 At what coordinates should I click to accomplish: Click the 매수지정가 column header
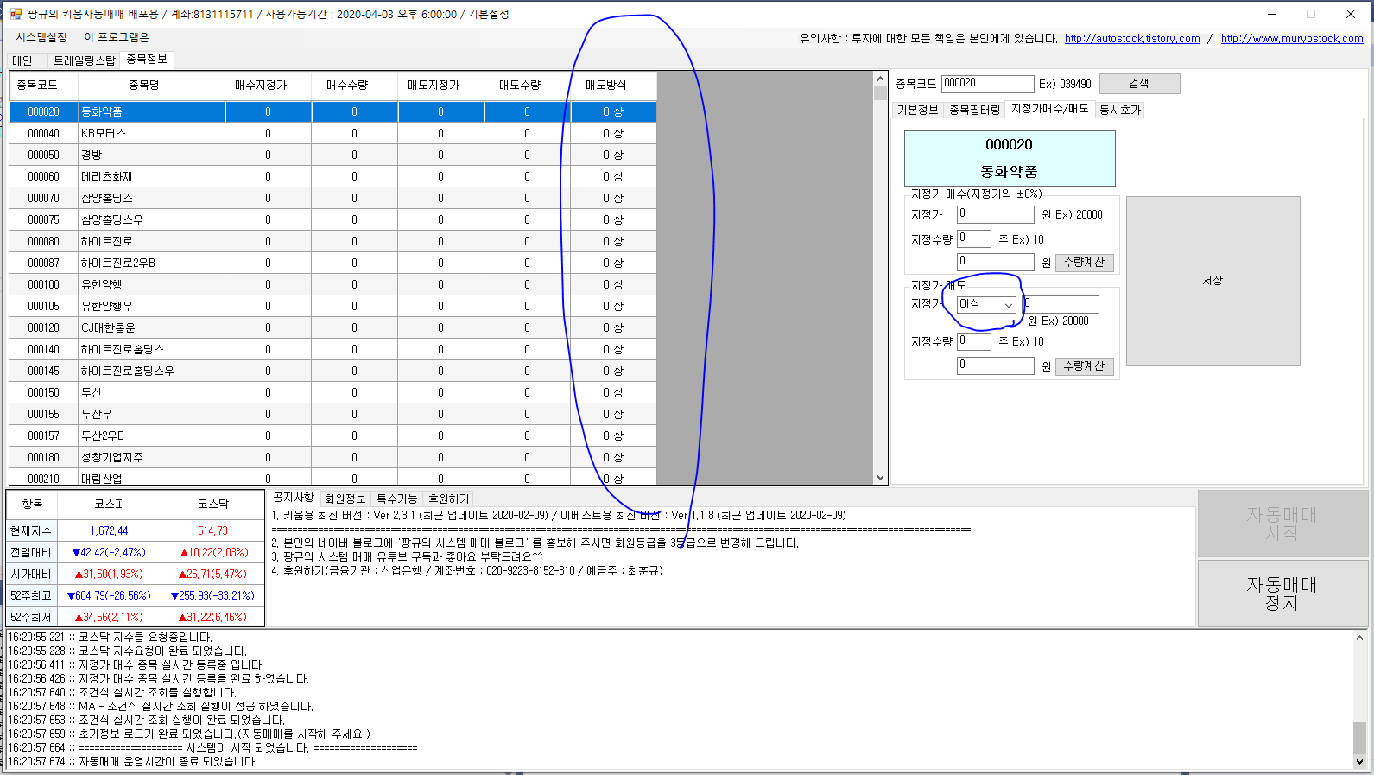pos(268,86)
